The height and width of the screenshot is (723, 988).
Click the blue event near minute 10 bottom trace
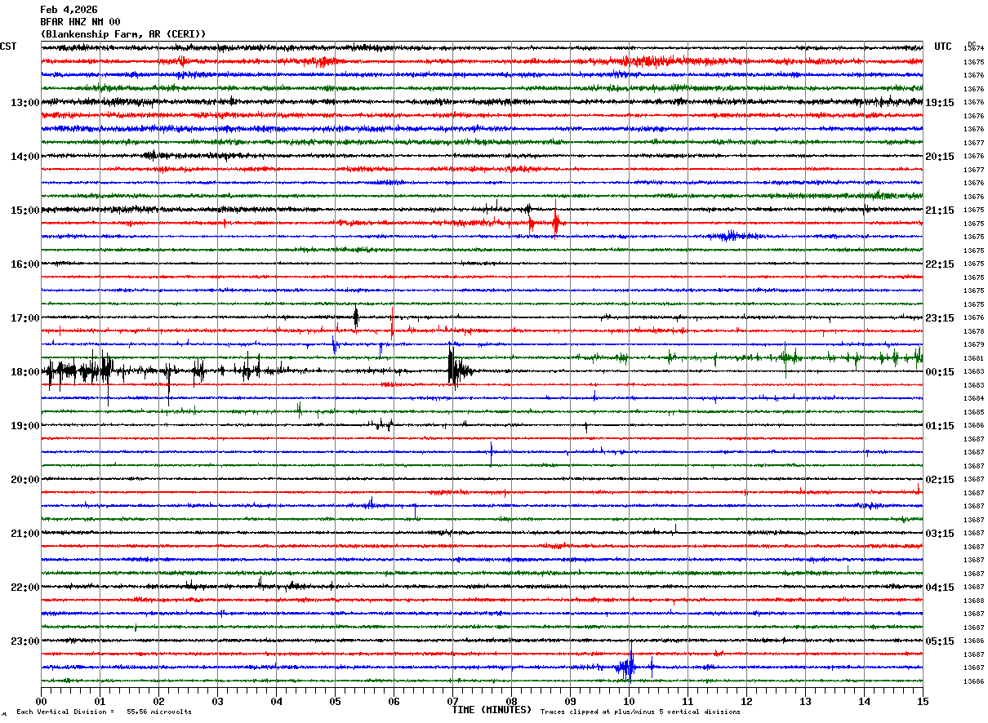click(627, 667)
